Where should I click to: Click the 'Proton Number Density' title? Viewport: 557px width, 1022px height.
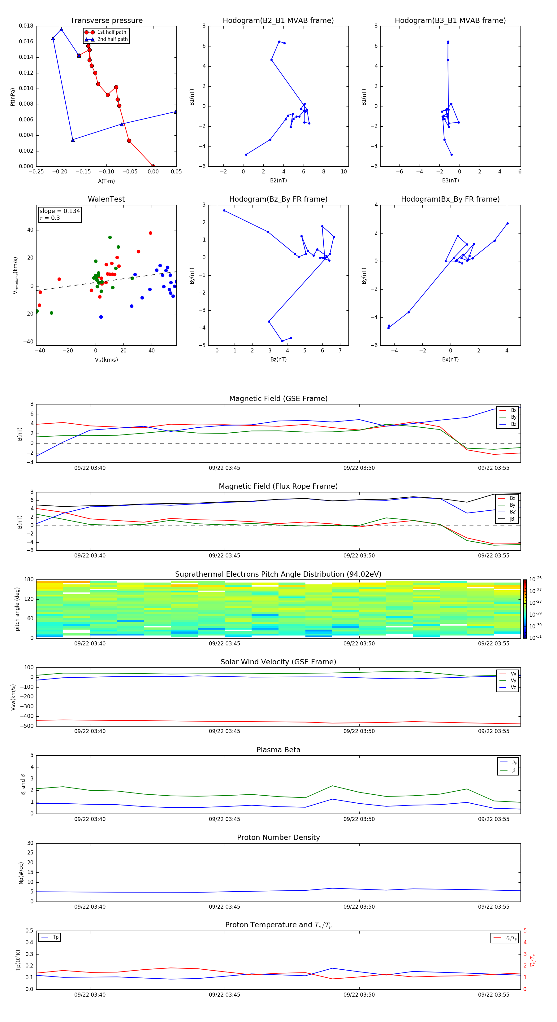pyautogui.click(x=278, y=837)
